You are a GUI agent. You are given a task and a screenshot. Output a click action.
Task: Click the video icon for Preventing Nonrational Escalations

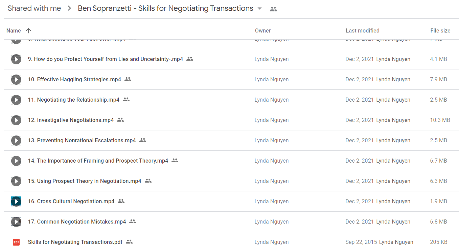[16, 141]
